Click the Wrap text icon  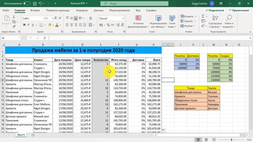91,18
